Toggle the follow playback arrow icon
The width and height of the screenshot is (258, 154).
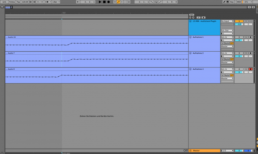(x=78, y=2)
